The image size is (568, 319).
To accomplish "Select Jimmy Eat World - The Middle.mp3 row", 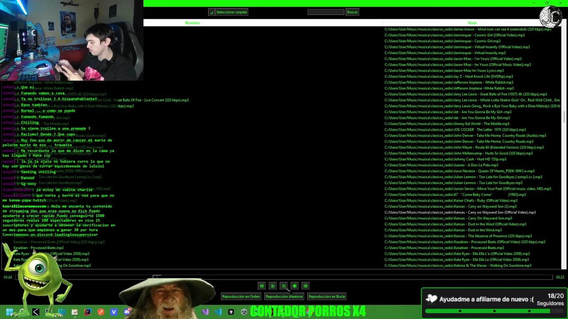I will [x=447, y=124].
